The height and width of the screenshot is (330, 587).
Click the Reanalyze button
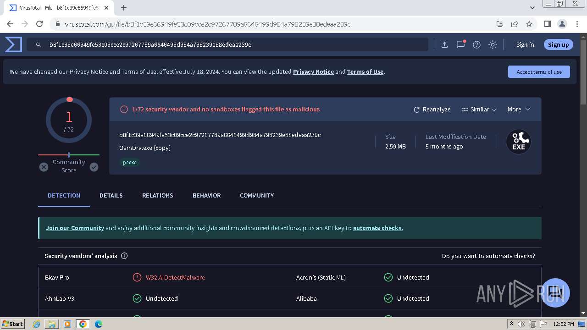(x=432, y=110)
